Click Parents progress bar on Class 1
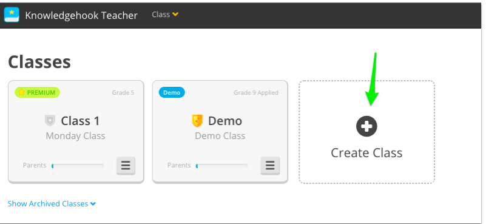 [78, 166]
